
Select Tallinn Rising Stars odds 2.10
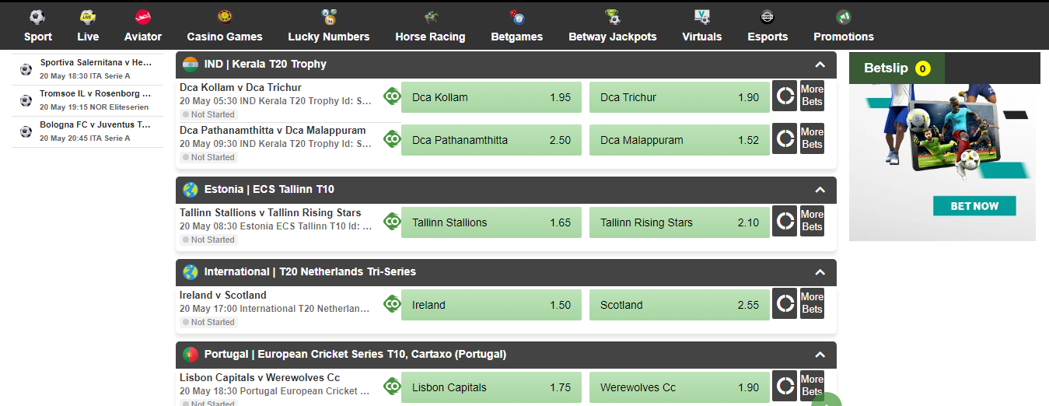click(680, 222)
